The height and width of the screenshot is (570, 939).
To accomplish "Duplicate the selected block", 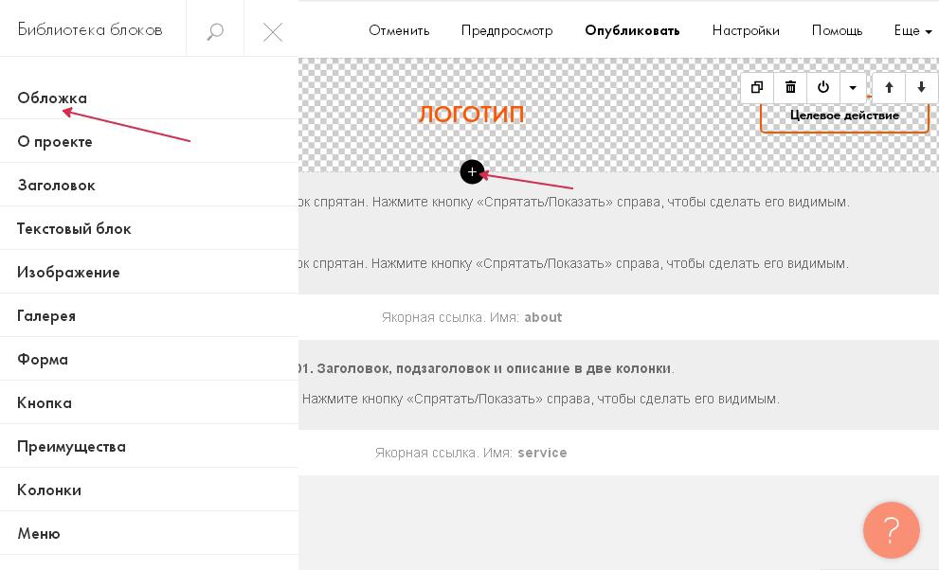I will point(757,88).
